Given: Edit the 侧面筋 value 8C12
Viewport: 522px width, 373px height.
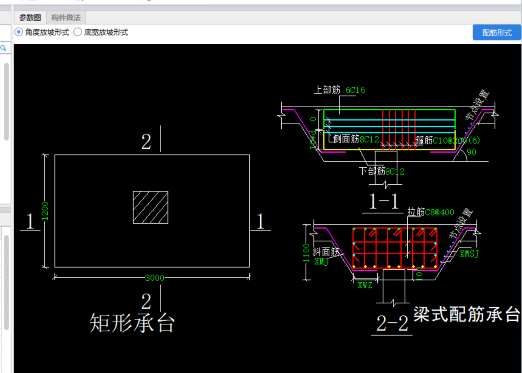Looking at the screenshot, I should coord(369,140).
